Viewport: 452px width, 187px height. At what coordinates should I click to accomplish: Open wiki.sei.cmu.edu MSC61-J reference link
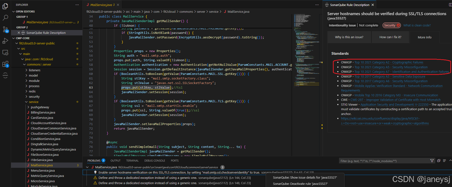point(385,121)
